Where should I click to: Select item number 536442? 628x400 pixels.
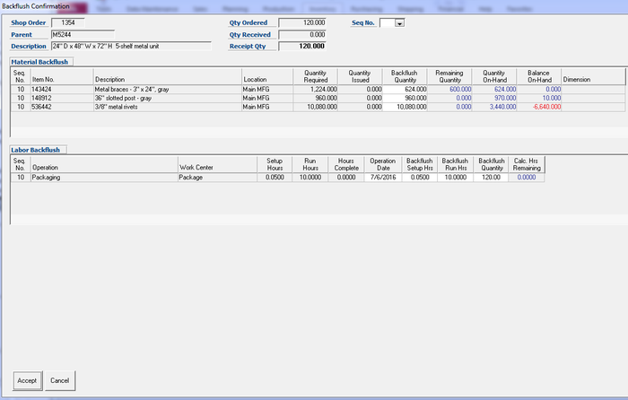point(62,107)
